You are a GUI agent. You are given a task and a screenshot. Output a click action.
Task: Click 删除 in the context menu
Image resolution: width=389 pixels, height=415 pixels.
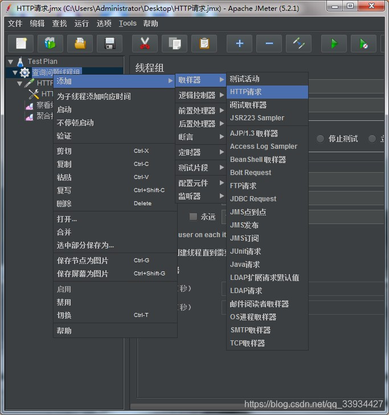[x=114, y=204]
